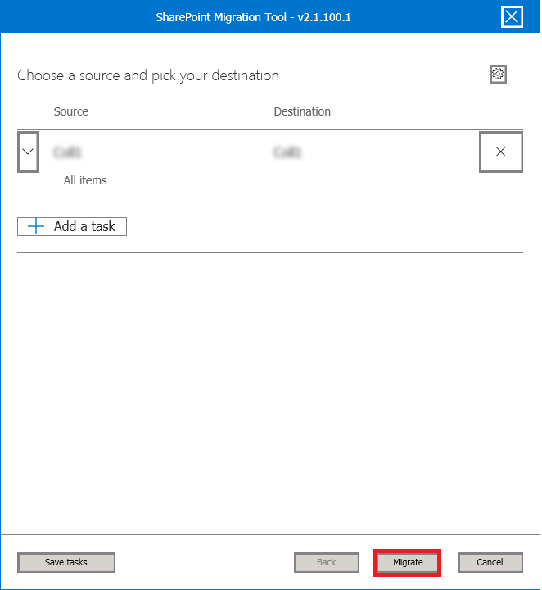Select the All items text
This screenshot has width=542, height=590.
click(85, 180)
